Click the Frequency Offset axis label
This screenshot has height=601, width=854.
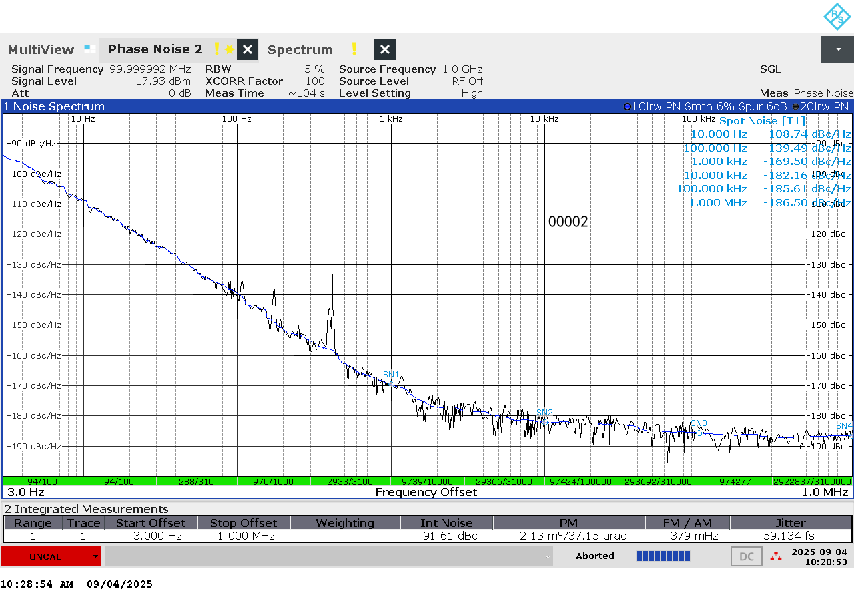[x=426, y=492]
